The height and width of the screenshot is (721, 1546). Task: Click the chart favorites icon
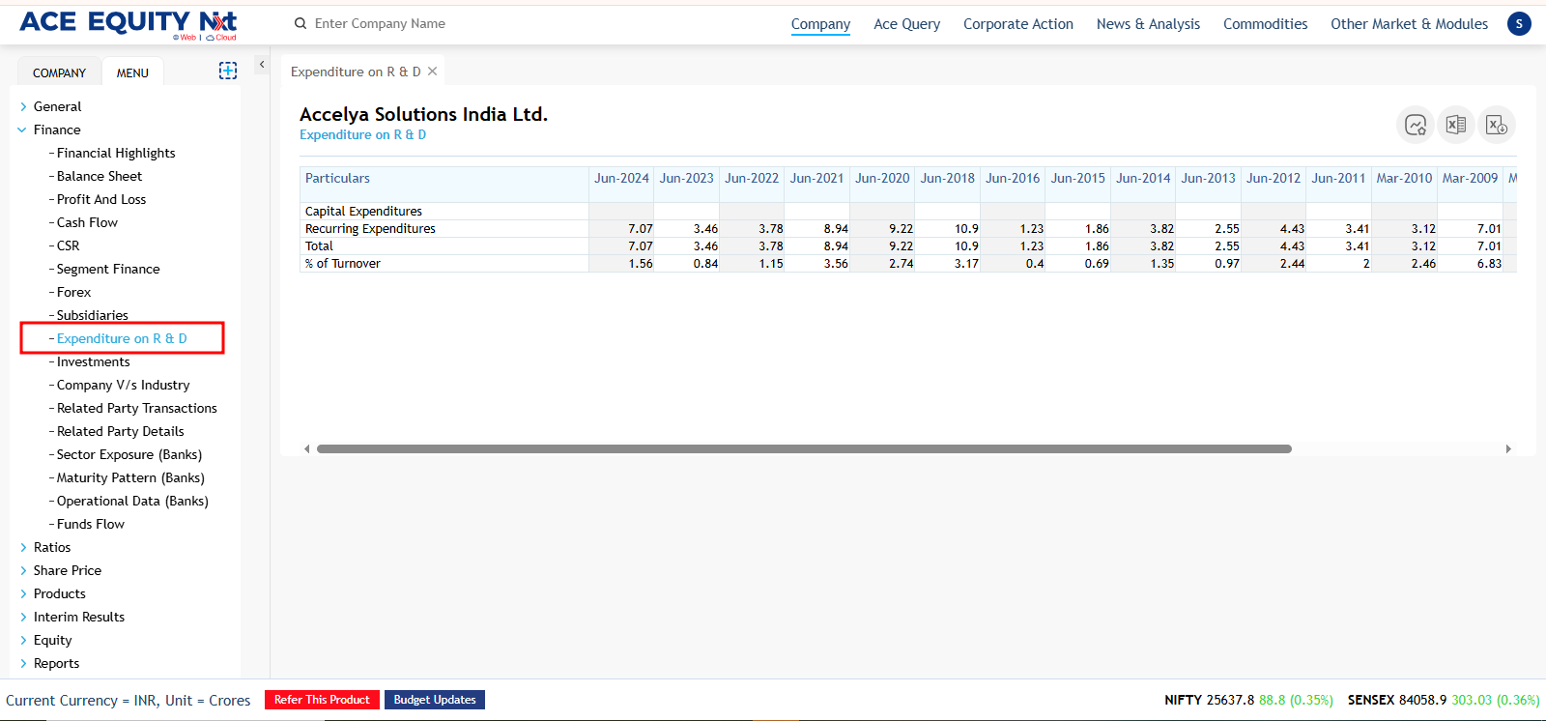click(x=1416, y=125)
